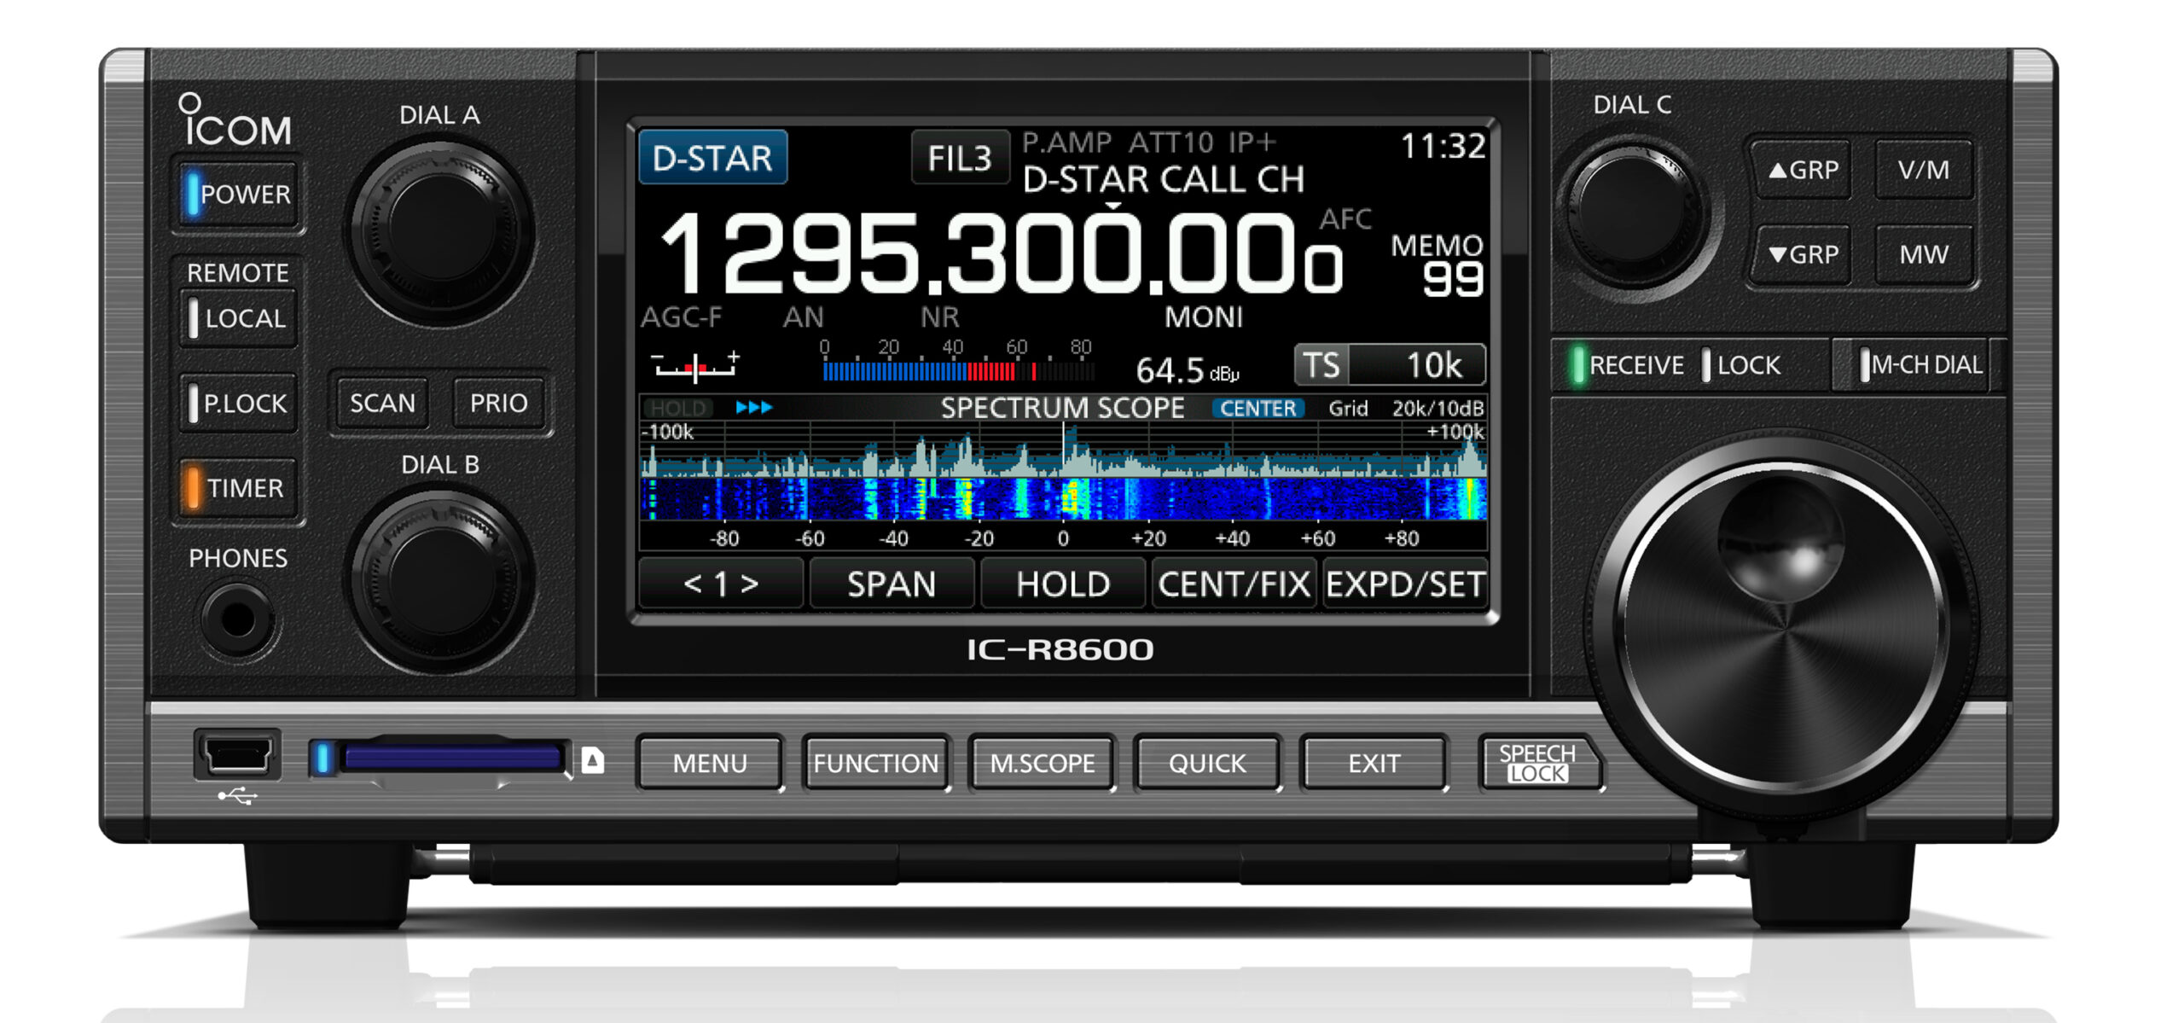Open the M.SCOPE mini scope
Screen dimensions: 2184x1023
[x=1042, y=763]
